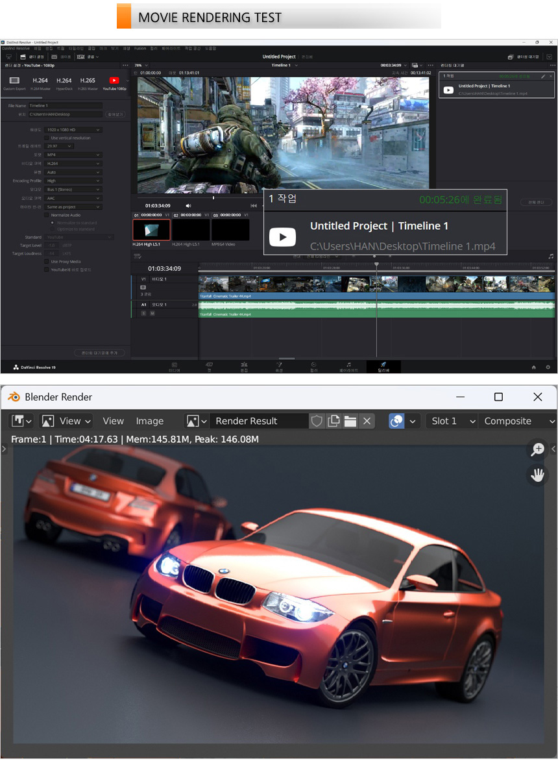Expand the Slot 1 dropdown in Blender

tap(451, 421)
